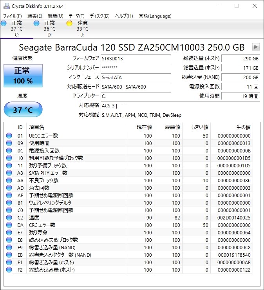The image size is (264, 290).
Task: Click the blue status orb above C:
Action: coord(4,23)
